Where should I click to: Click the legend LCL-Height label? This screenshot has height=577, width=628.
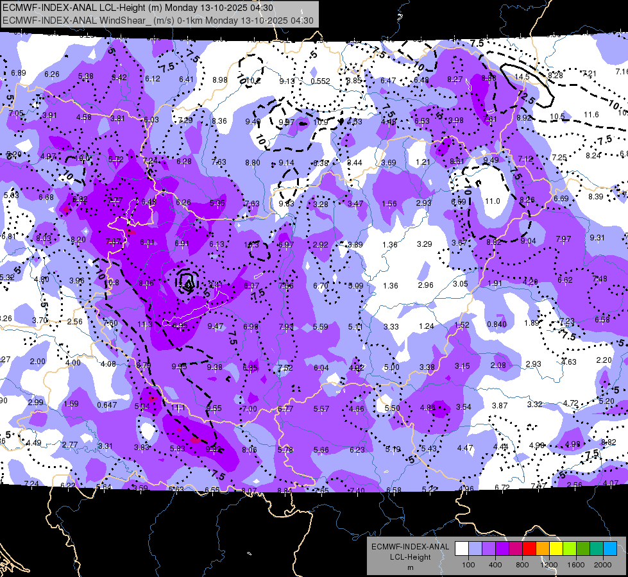coord(410,557)
